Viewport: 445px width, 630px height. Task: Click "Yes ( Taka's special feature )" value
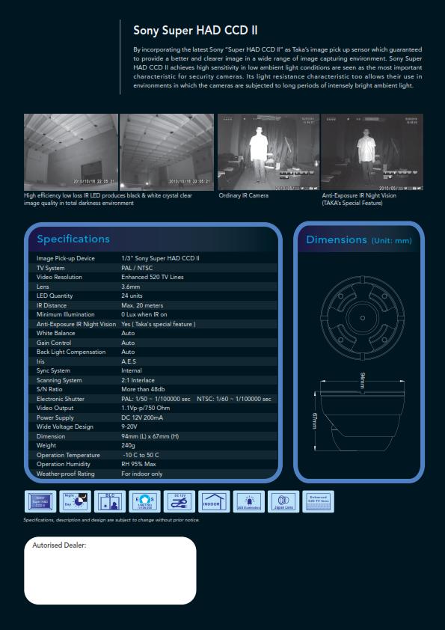pyautogui.click(x=159, y=324)
